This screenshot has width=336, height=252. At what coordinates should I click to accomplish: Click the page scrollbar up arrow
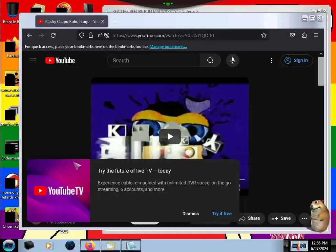[x=321, y=54]
